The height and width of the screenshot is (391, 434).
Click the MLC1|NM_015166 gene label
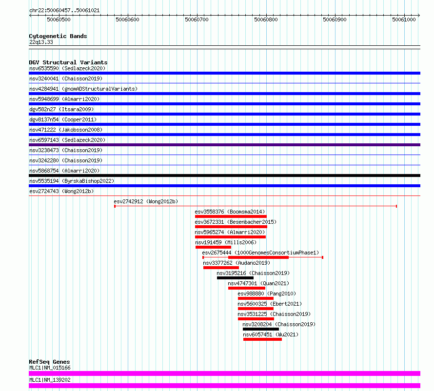tap(50, 368)
